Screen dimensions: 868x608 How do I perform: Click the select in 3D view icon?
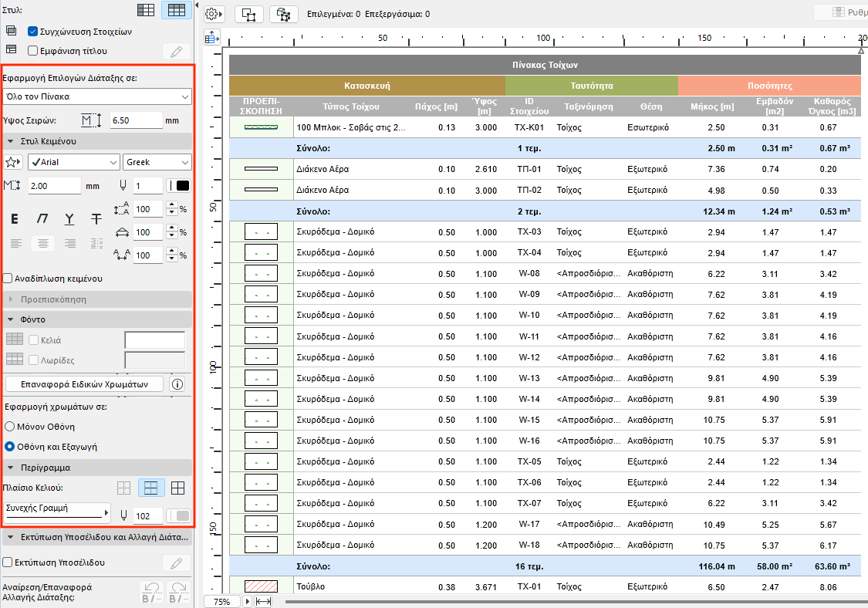click(284, 14)
